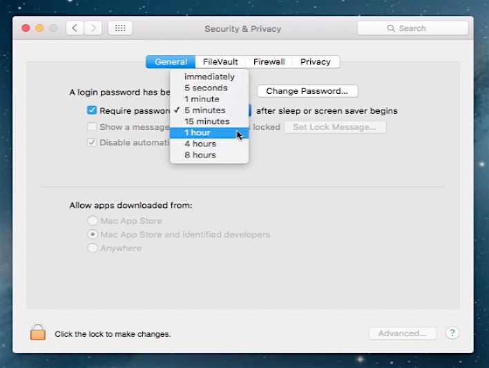Click the Security & Privacy window title
Screen dimensions: 489x368
[x=243, y=29]
